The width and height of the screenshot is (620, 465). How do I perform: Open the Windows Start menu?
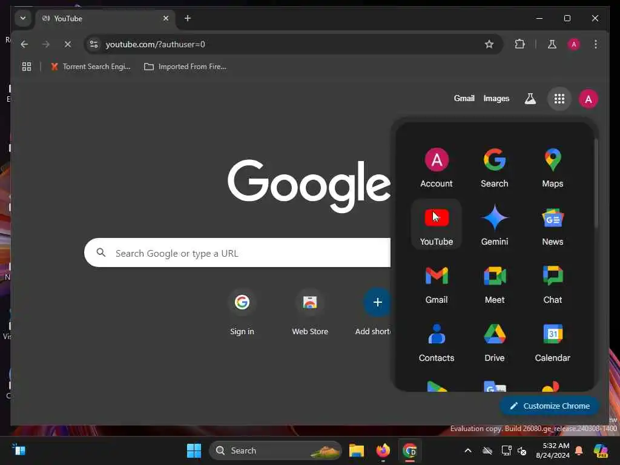194,450
